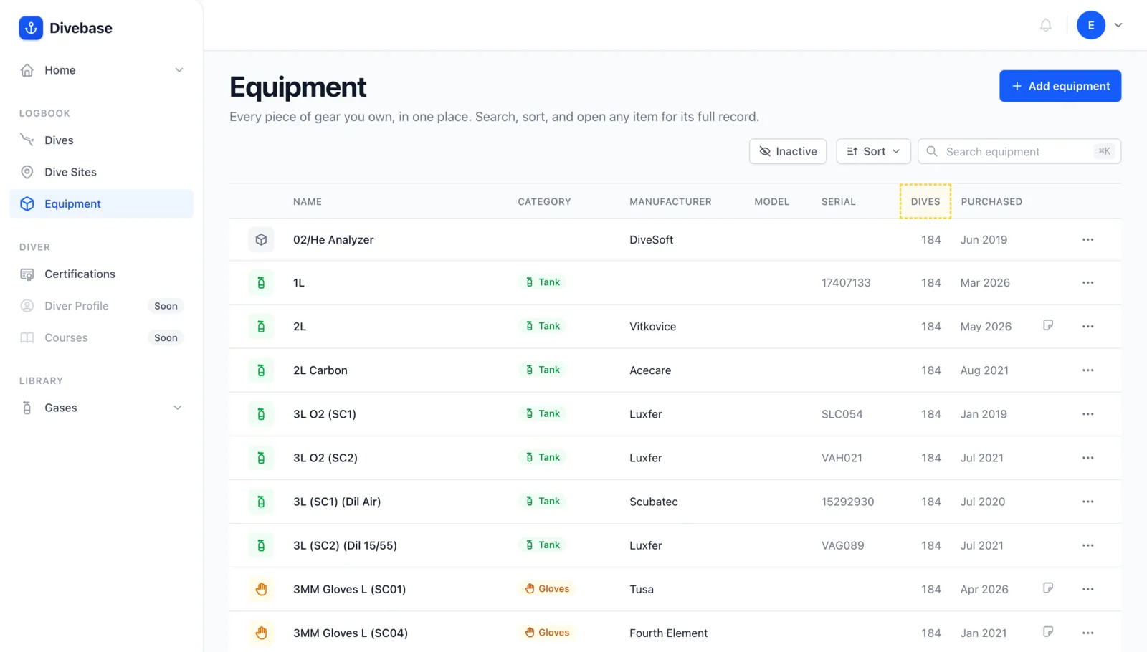This screenshot has width=1147, height=652.
Task: Toggle the Inactive equipment filter
Action: click(x=788, y=151)
